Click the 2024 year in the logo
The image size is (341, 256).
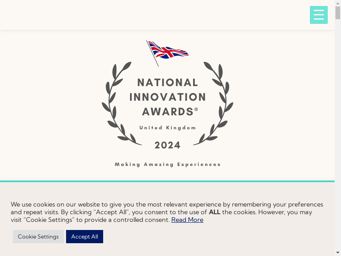click(x=168, y=145)
